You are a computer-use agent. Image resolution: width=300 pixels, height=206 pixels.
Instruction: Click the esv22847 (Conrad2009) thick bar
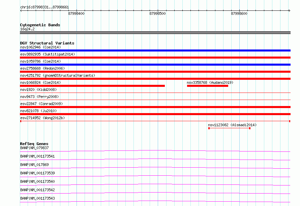point(155,107)
